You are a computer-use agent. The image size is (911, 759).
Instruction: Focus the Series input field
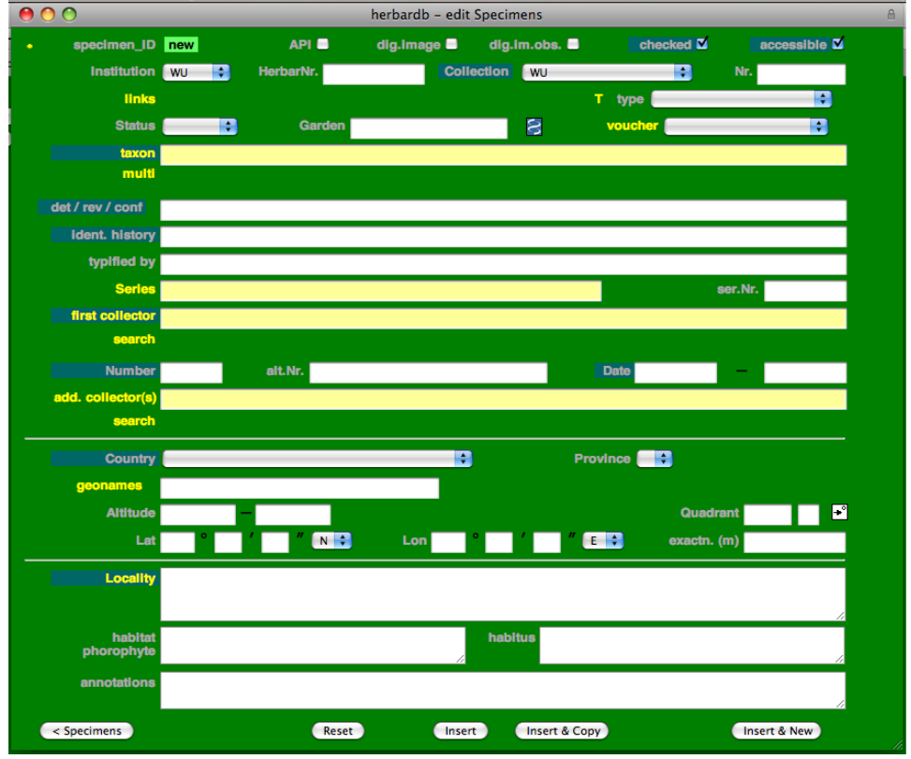coord(381,291)
